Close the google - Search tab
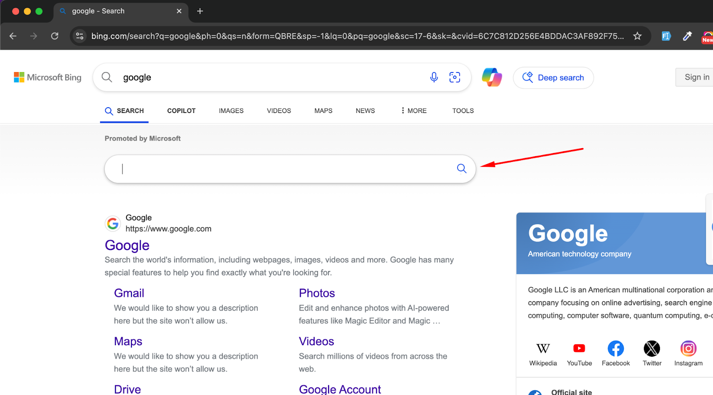713x395 pixels. (179, 11)
